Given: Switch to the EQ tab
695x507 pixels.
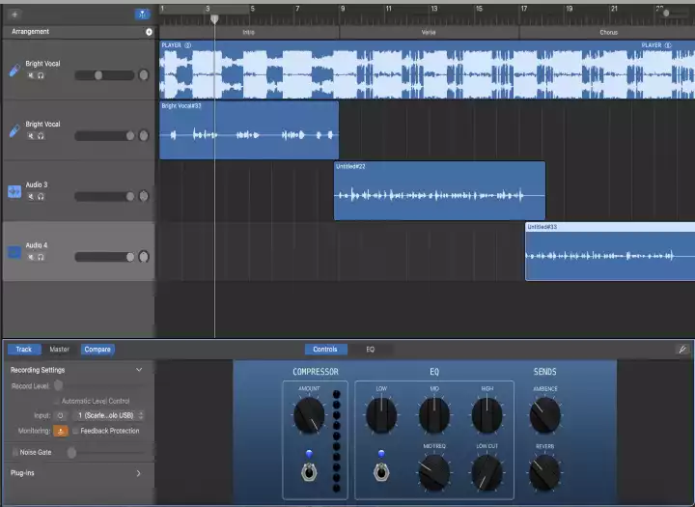Looking at the screenshot, I should (370, 350).
